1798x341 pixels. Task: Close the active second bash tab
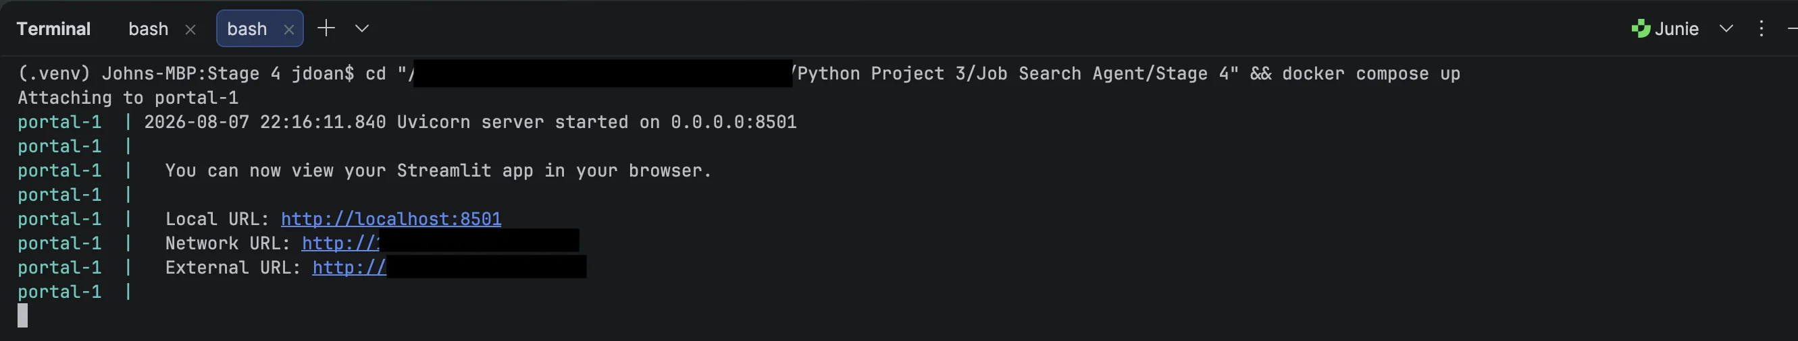pos(288,29)
